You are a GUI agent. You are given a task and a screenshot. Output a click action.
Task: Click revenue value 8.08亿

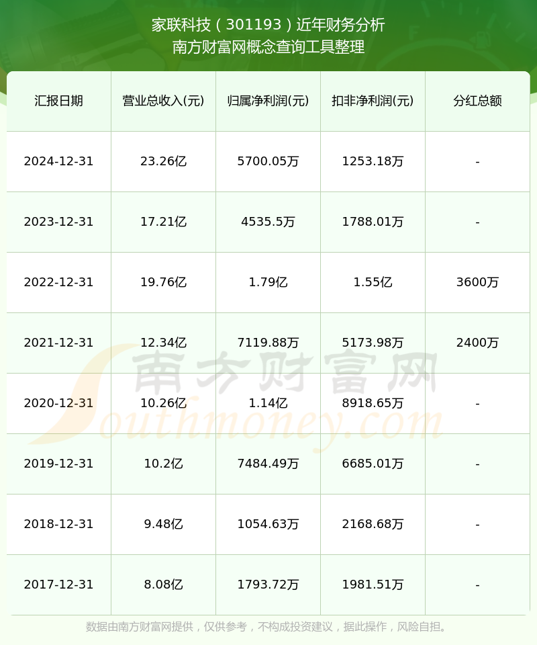[x=164, y=585]
